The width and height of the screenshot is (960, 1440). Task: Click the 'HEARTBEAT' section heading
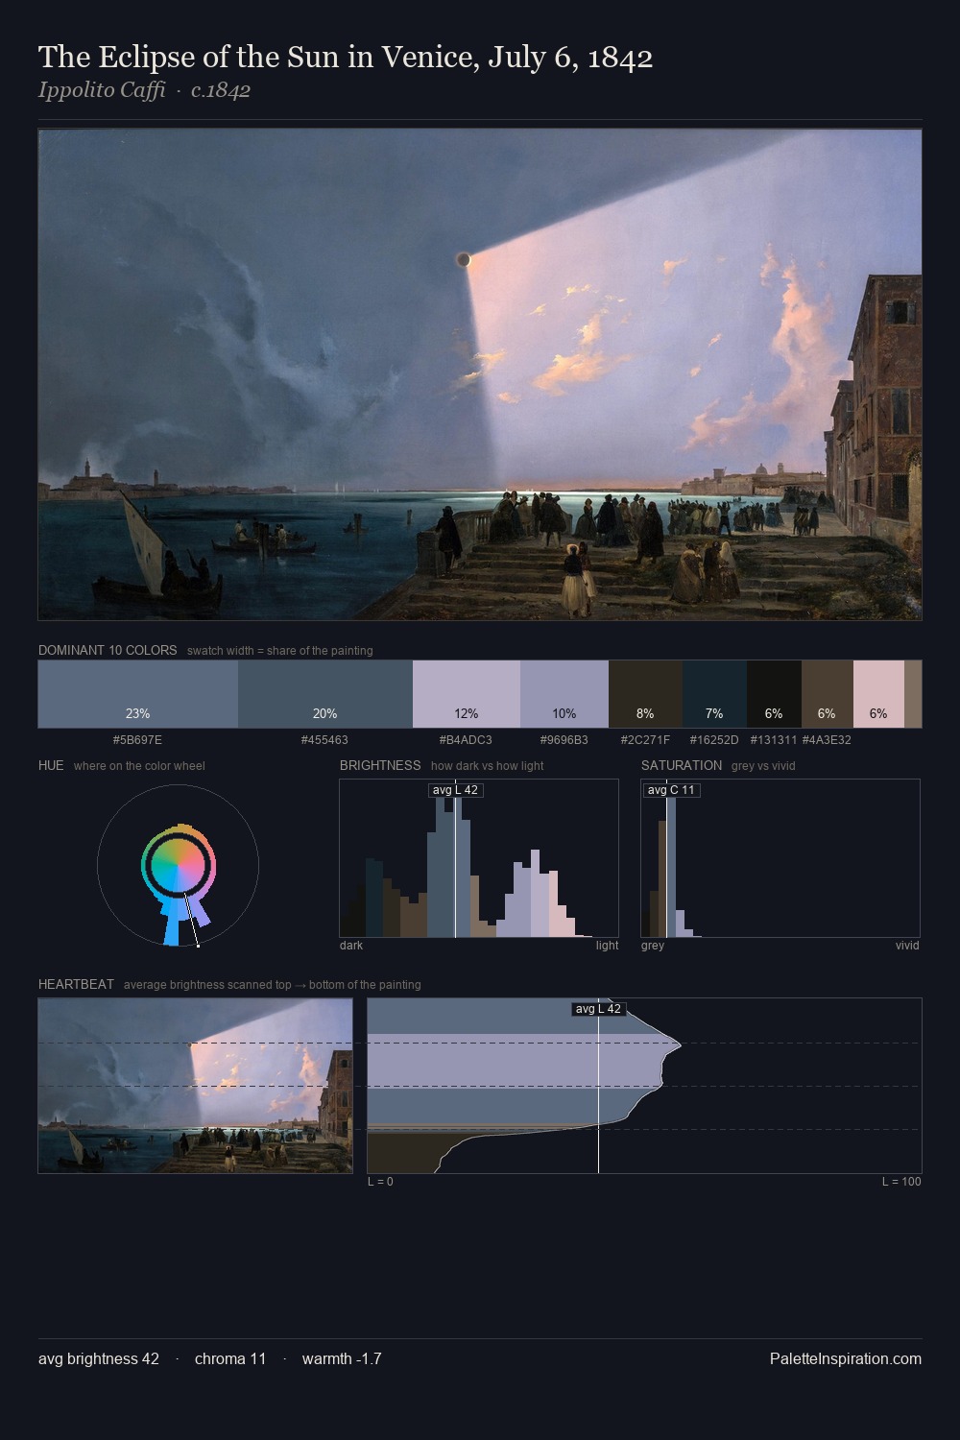pos(76,984)
